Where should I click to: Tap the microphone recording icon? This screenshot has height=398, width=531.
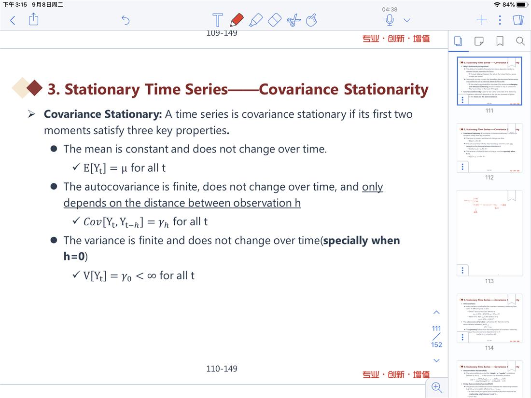(x=390, y=20)
